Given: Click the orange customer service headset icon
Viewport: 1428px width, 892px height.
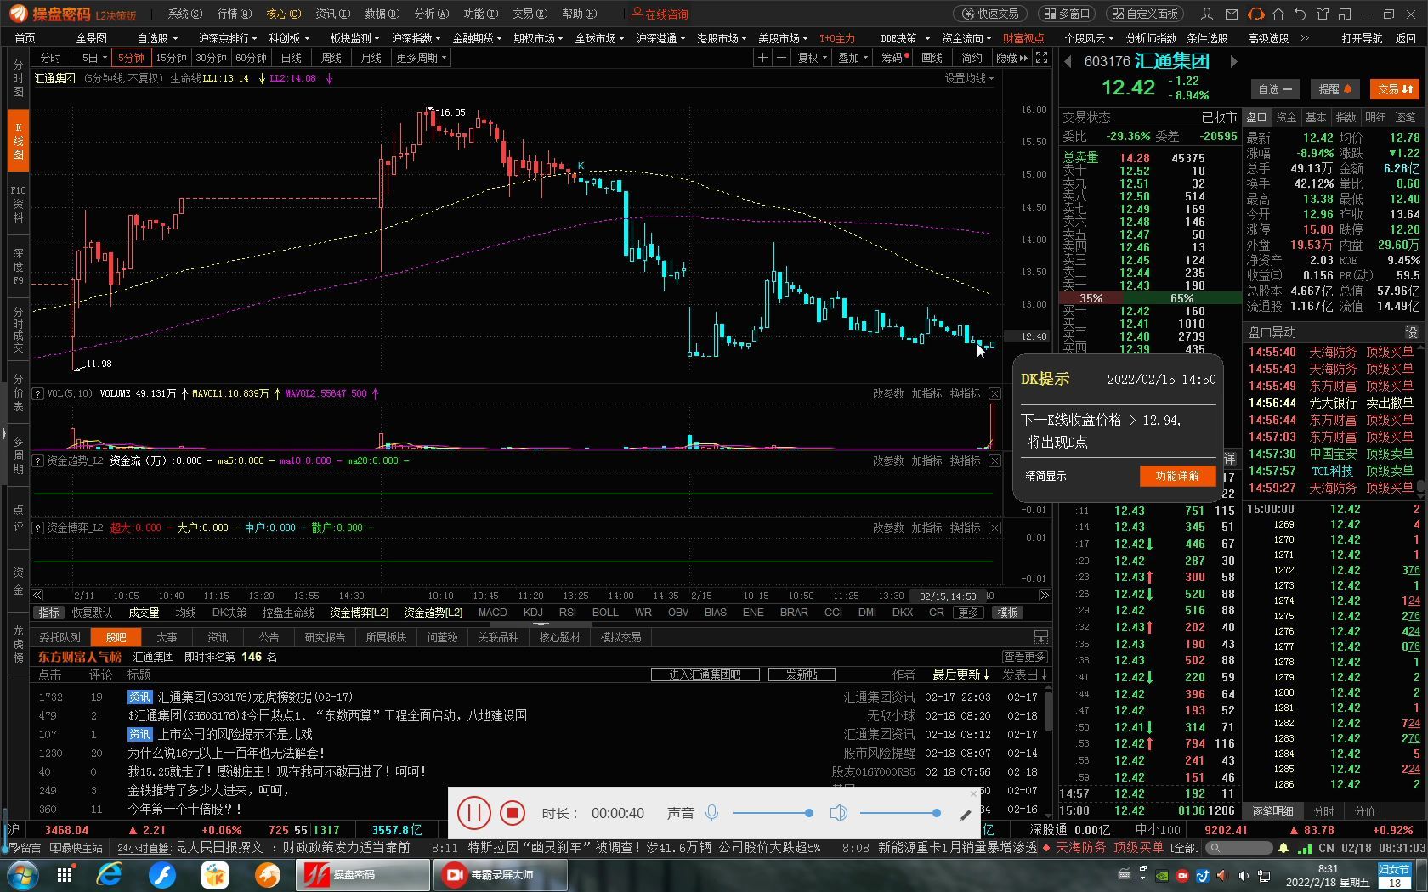Looking at the screenshot, I should coord(1255,14).
